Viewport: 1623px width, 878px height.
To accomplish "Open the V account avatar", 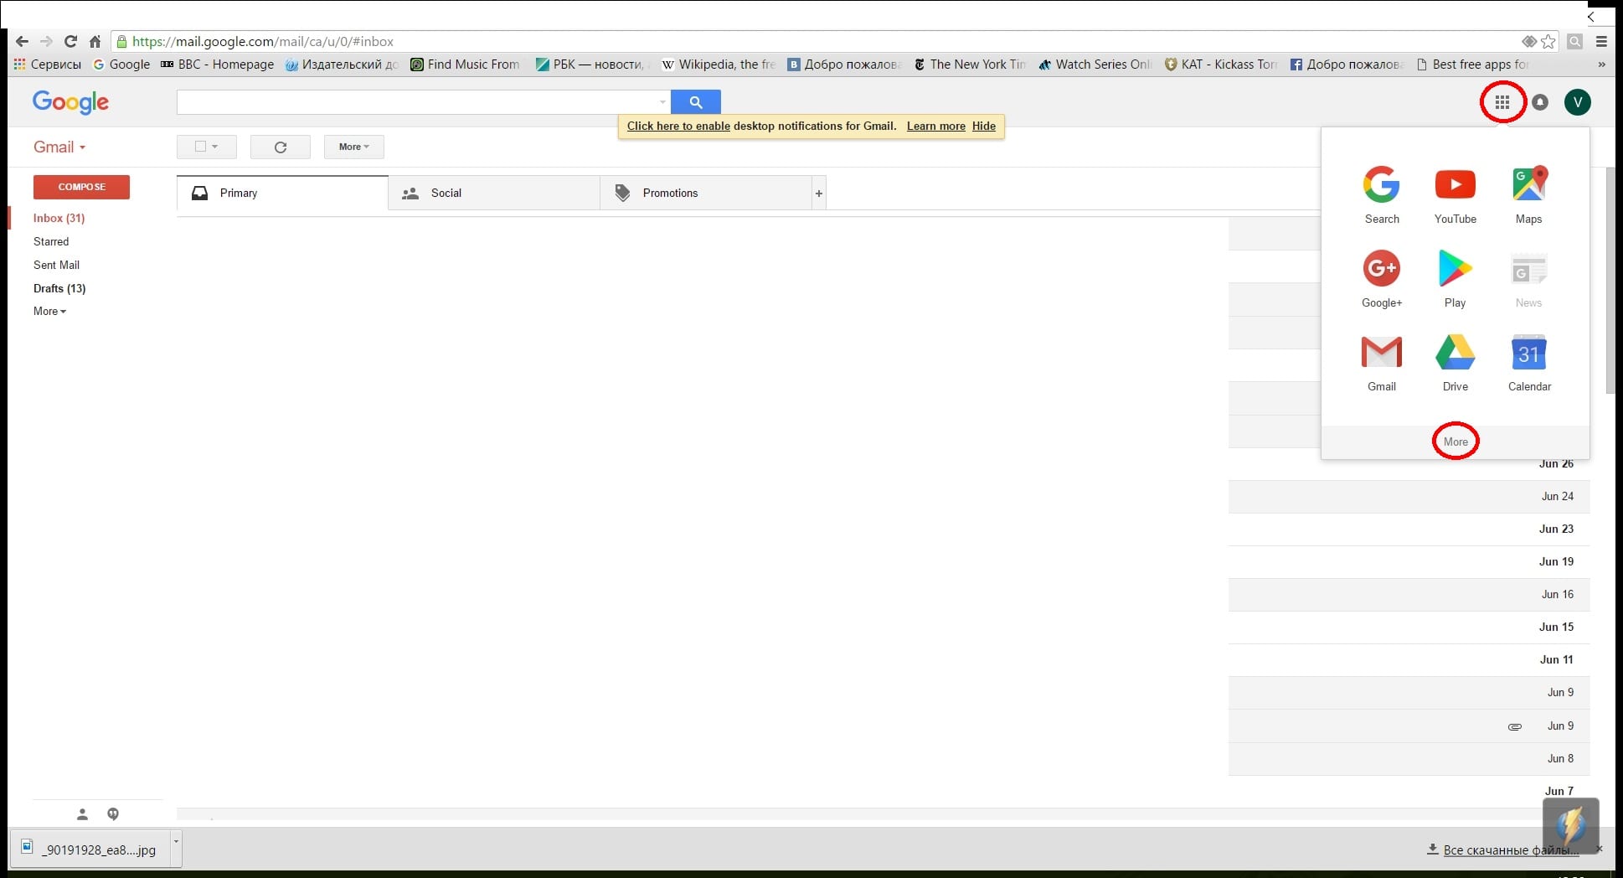I will 1577,102.
